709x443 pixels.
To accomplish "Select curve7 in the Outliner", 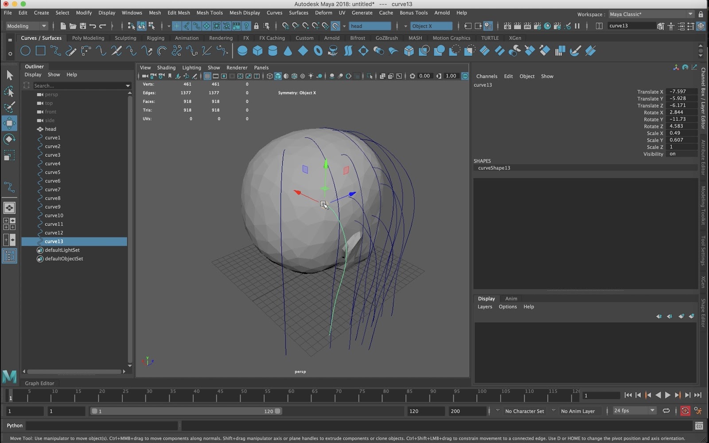I will coord(52,190).
